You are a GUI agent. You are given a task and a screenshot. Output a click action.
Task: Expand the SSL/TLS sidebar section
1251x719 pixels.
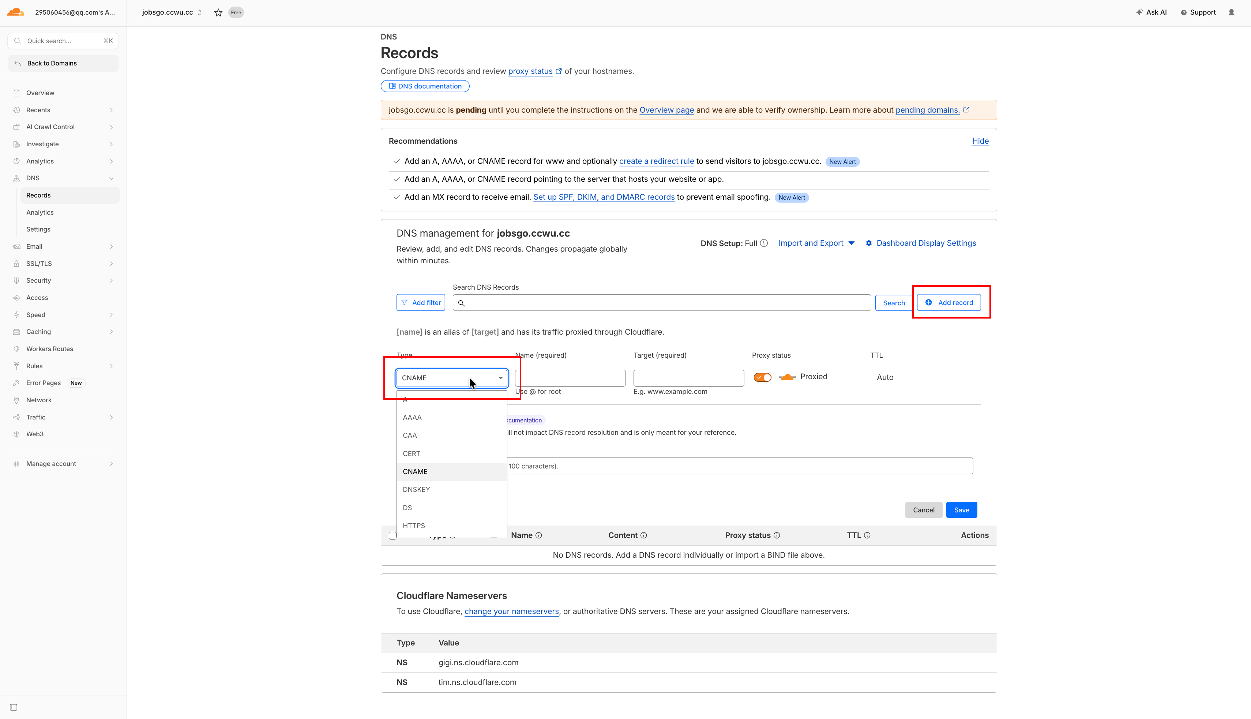(63, 264)
